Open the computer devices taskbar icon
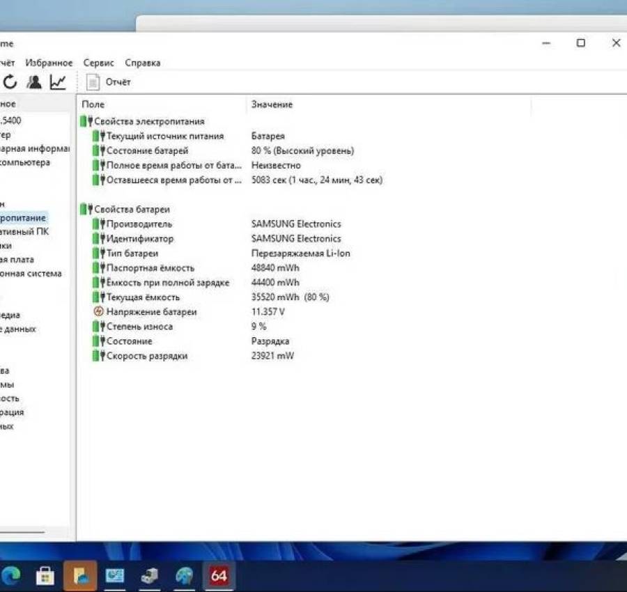627x592 pixels. pos(150,575)
